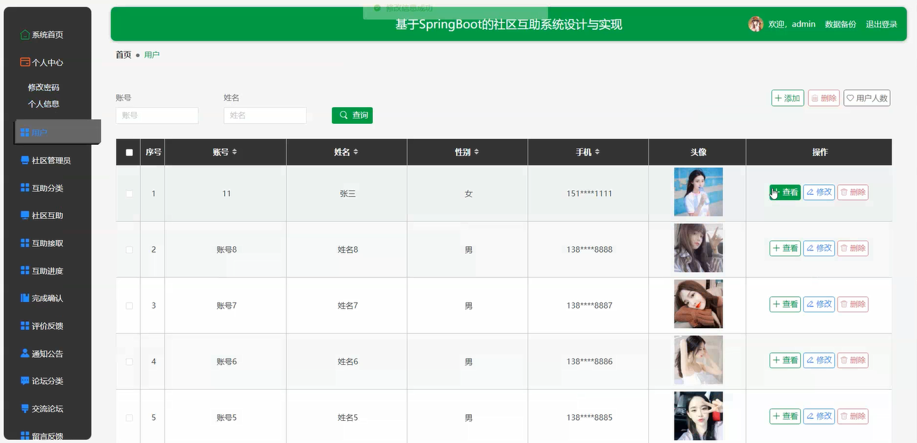The image size is (917, 443).
Task: Go to 社区管理员 menu item
Action: click(52, 161)
